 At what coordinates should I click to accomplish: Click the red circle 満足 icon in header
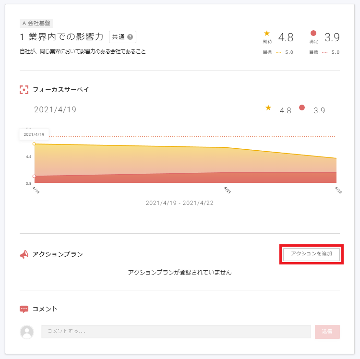[313, 33]
